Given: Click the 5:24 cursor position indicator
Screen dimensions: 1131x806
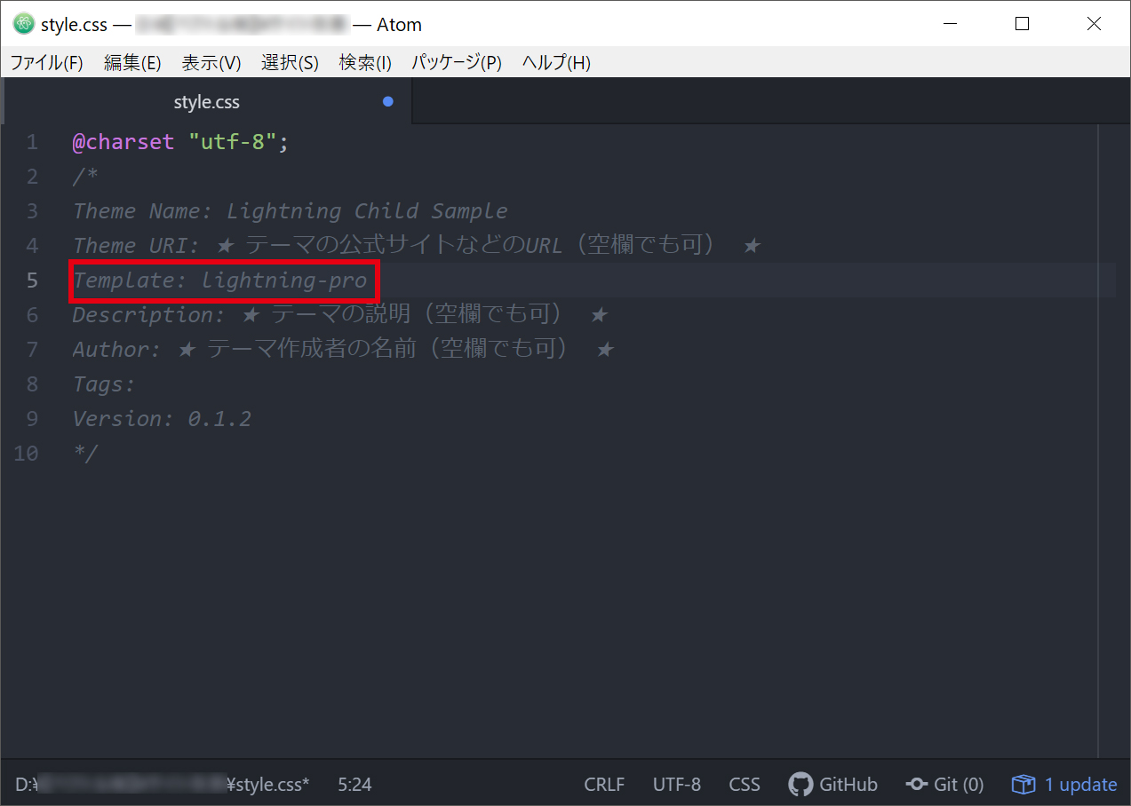Looking at the screenshot, I should point(354,784).
